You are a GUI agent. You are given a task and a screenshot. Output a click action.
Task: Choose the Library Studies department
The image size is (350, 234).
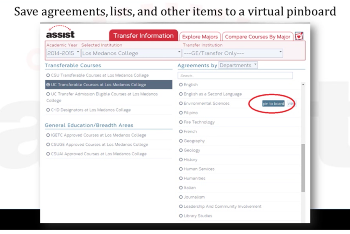coord(196,216)
